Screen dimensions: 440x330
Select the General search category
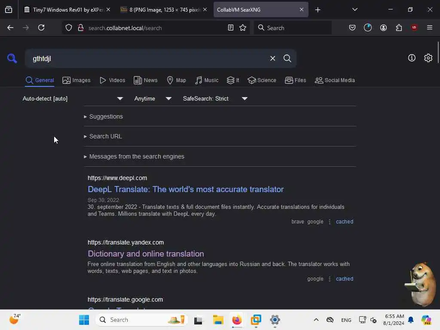(x=40, y=80)
